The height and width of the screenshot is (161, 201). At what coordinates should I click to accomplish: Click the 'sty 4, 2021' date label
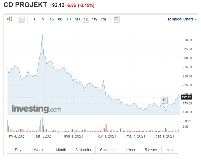click(17, 136)
